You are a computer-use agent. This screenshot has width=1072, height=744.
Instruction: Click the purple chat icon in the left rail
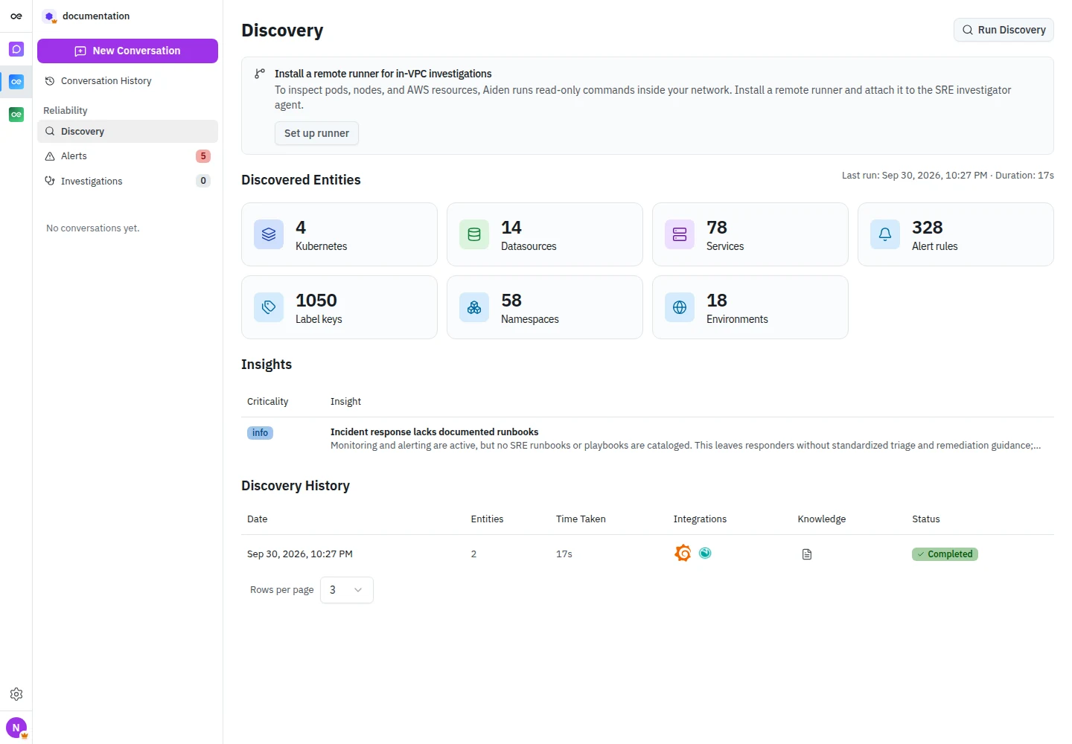pyautogui.click(x=16, y=49)
